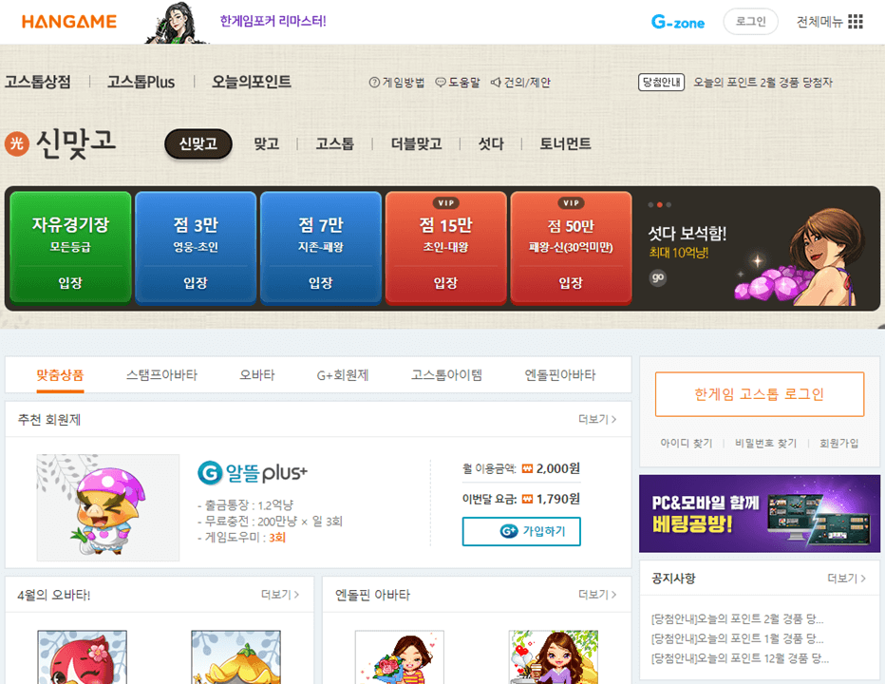Open 더보기 for 4월의 오바타

(284, 594)
